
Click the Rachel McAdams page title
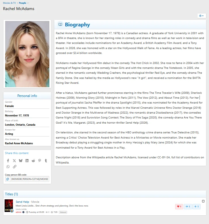(x=19, y=9)
